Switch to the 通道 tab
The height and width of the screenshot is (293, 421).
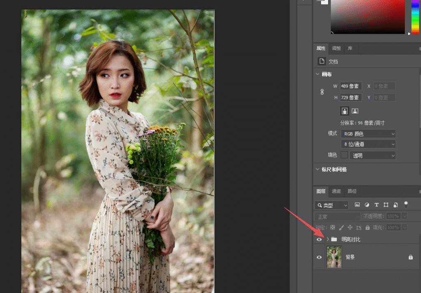point(336,191)
